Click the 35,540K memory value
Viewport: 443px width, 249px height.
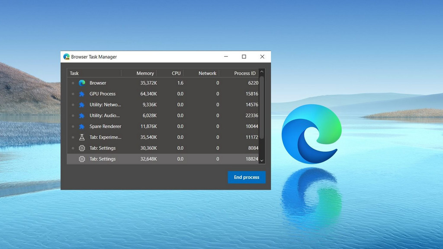point(149,137)
